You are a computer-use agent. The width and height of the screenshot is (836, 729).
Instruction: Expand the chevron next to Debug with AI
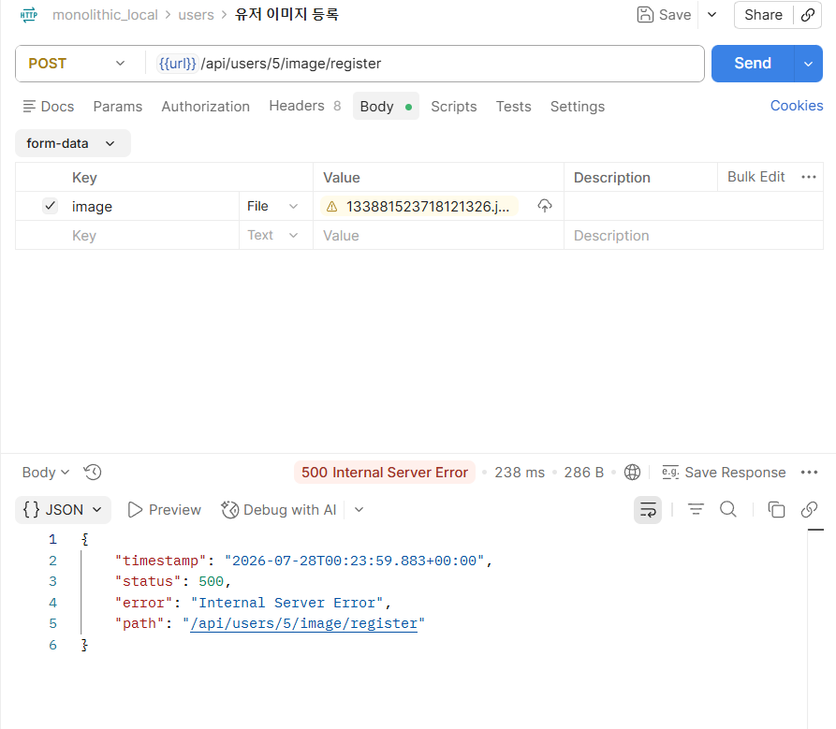coord(359,510)
